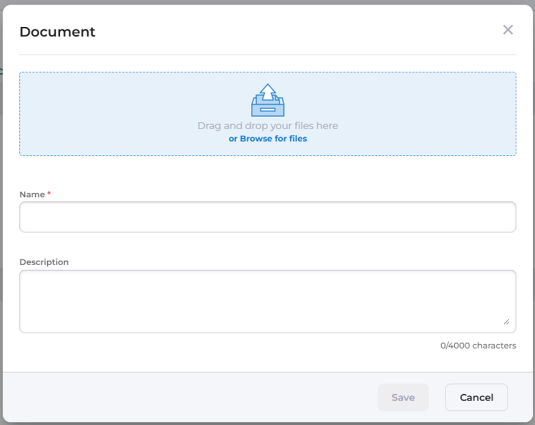Image resolution: width=535 pixels, height=425 pixels.
Task: Close the Document dialog with the X
Action: tap(508, 30)
